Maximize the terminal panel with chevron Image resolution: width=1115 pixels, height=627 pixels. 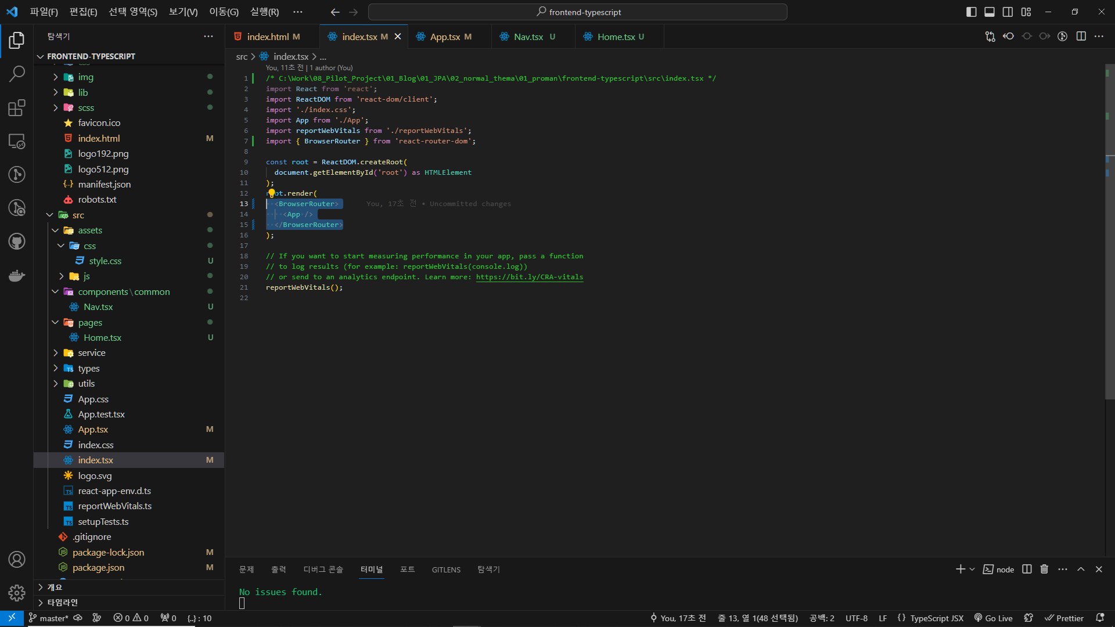[x=1081, y=569]
